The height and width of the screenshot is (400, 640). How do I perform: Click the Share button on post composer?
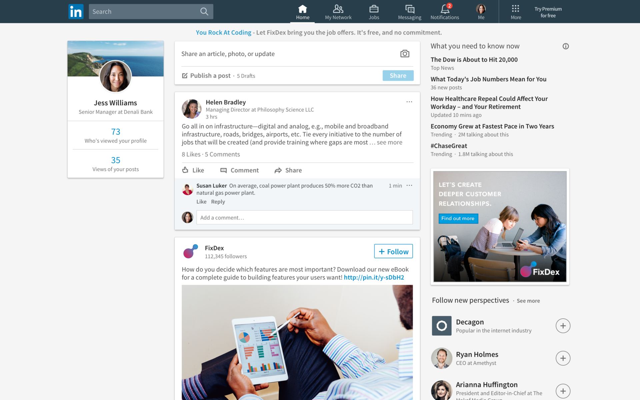tap(397, 75)
